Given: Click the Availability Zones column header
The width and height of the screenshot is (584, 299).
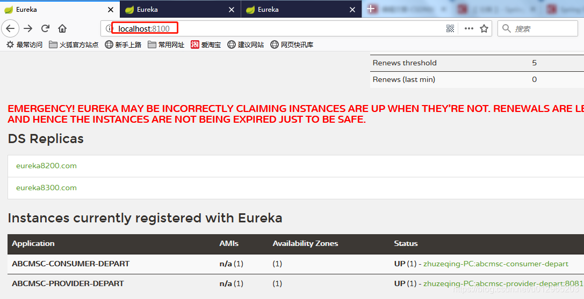Looking at the screenshot, I should coord(305,244).
